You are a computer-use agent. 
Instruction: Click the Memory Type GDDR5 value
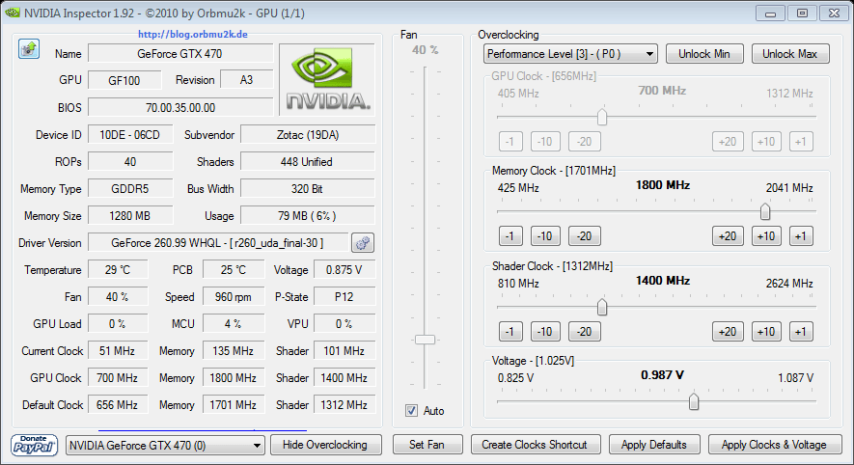130,189
